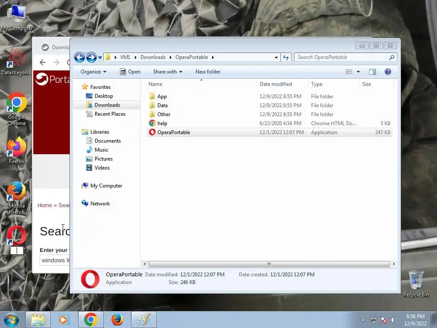Open the Recycle Bin desktop icon
The height and width of the screenshot is (328, 437).
coord(416,284)
